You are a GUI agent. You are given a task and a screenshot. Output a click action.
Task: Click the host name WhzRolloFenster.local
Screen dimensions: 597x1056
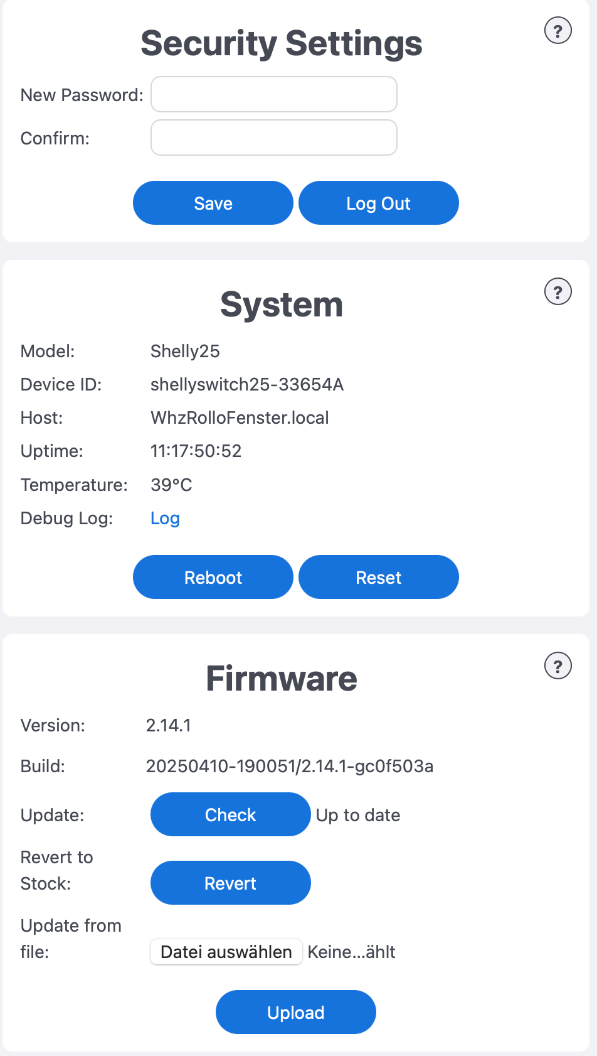pyautogui.click(x=240, y=418)
